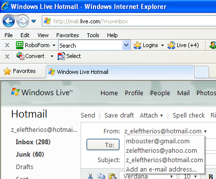The height and width of the screenshot is (179, 216).
Task: Open the From address dropdown arrow
Action: pyautogui.click(x=206, y=131)
